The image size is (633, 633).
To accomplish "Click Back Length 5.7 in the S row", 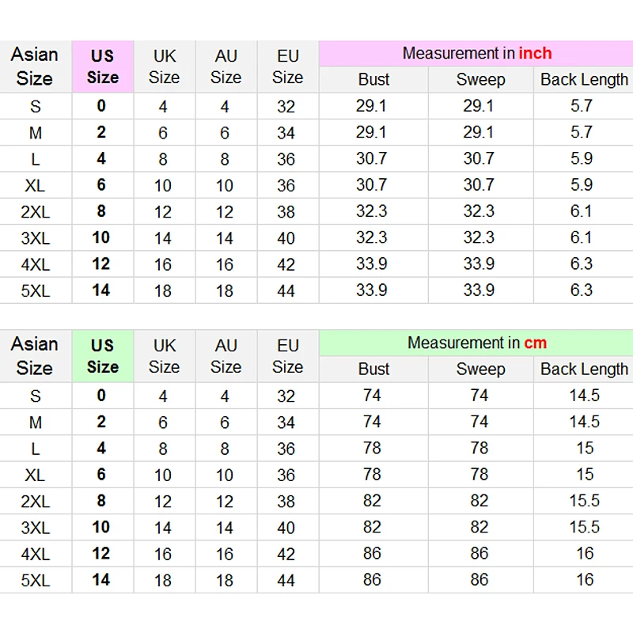I will [x=582, y=106].
